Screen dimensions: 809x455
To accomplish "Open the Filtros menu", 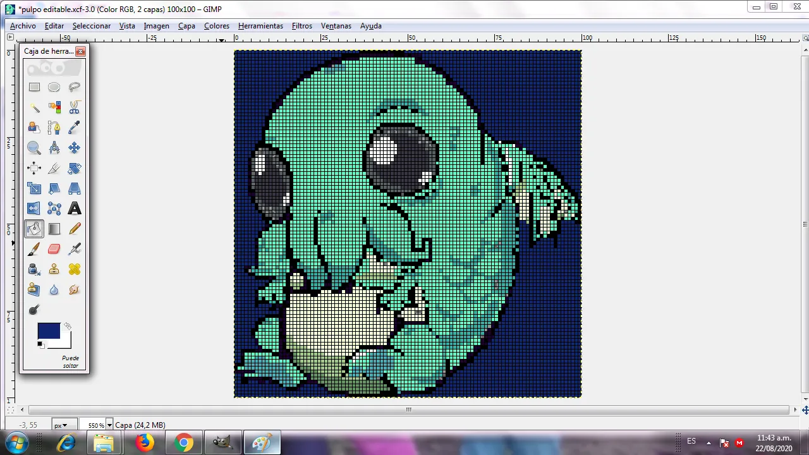I will (302, 26).
